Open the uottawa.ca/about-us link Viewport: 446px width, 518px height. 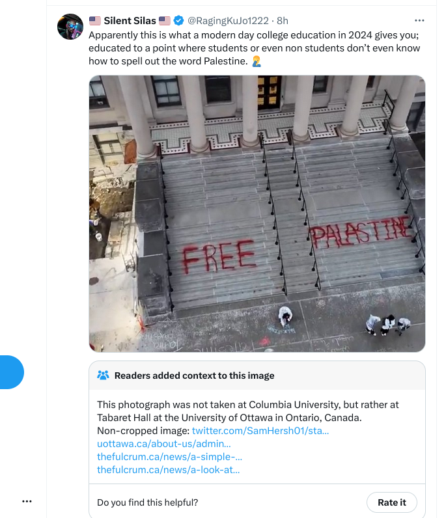163,443
